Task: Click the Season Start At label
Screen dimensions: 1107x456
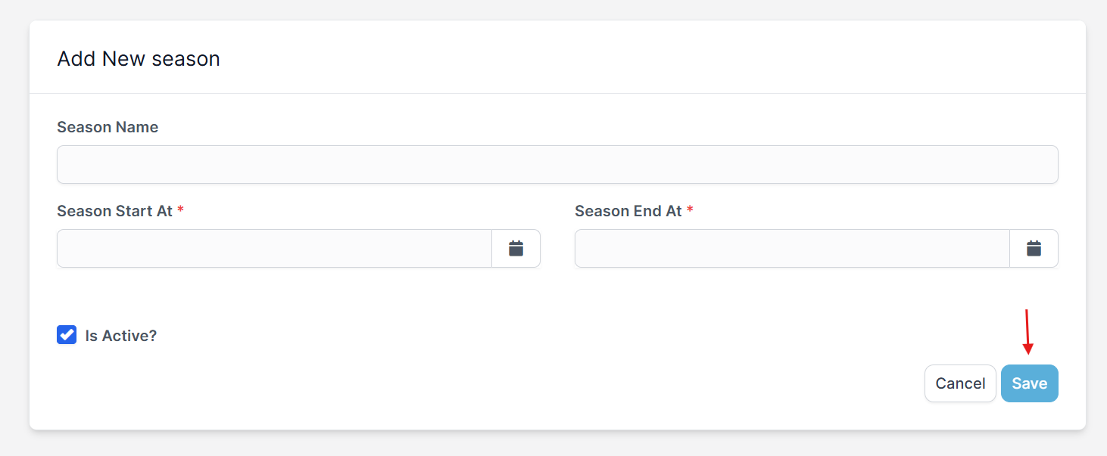Action: 115,211
